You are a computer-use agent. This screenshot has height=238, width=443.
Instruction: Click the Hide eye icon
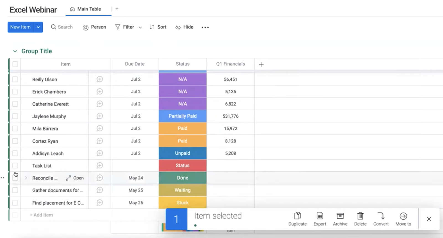click(178, 27)
